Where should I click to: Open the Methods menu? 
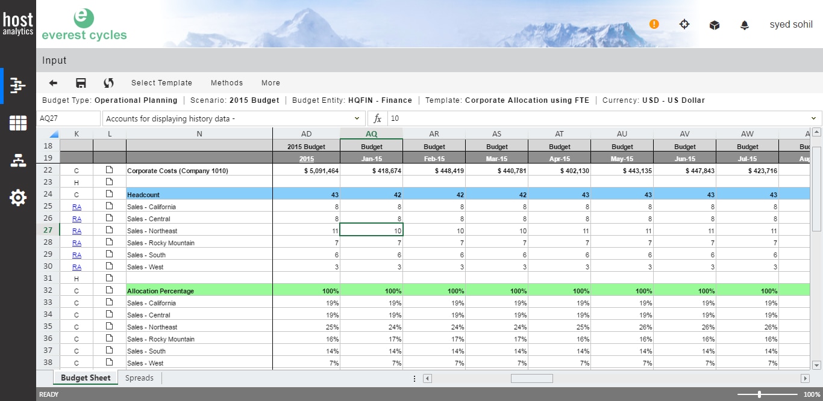[227, 83]
